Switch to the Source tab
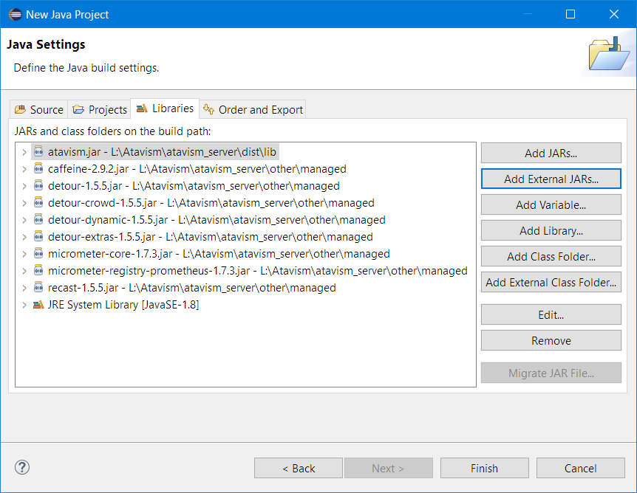637x493 pixels. (40, 109)
